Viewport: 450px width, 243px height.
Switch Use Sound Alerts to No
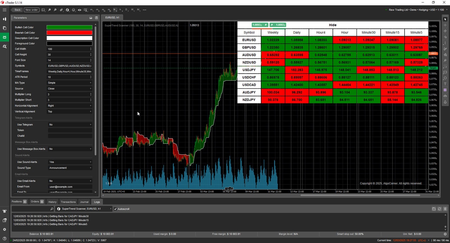point(69,162)
